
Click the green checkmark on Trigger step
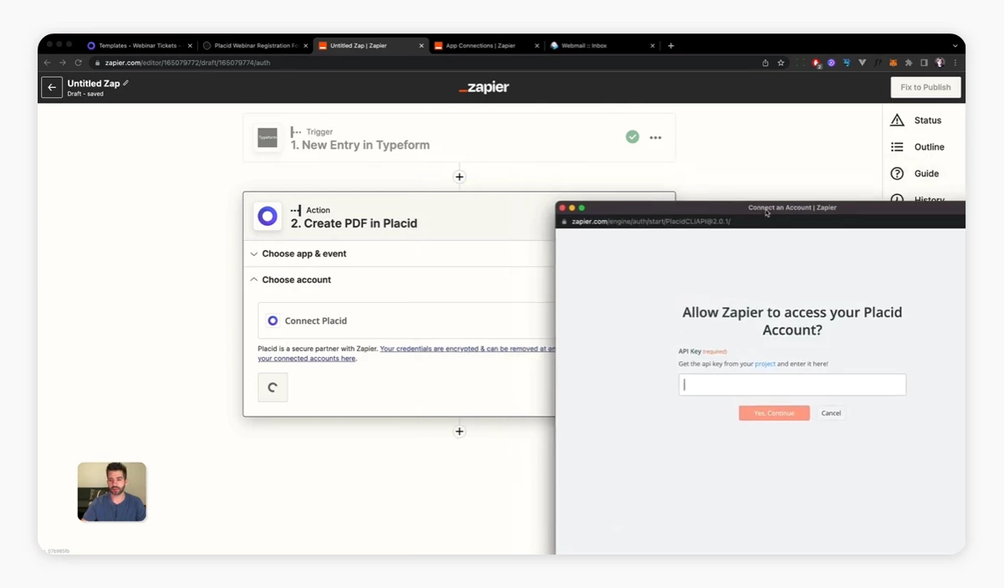pos(633,136)
